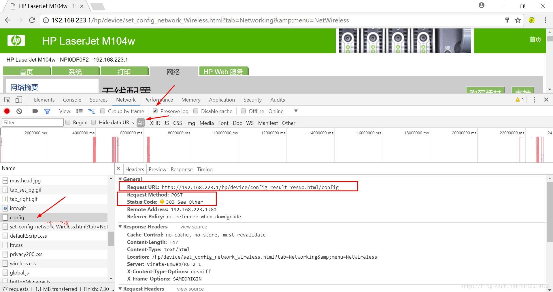Click the HP logo
The image size is (553, 292).
point(16,41)
